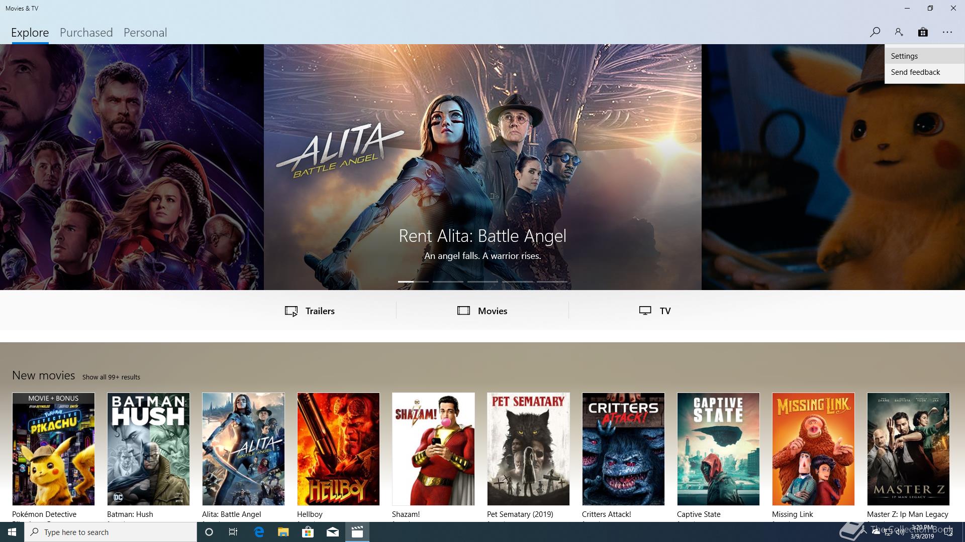Click 'Hellboy' title text below poster

(x=310, y=514)
